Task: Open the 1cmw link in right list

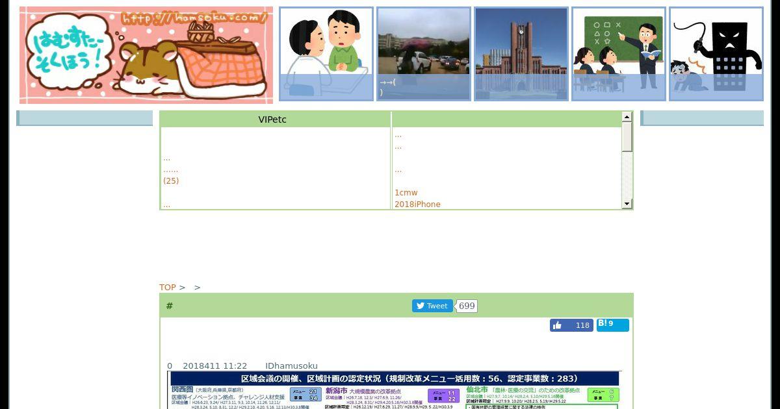Action: [x=406, y=193]
